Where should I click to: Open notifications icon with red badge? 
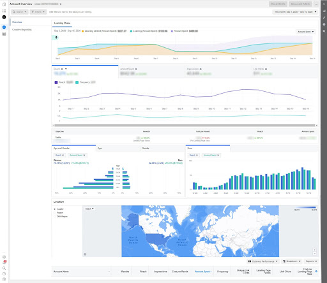[x=4, y=263]
